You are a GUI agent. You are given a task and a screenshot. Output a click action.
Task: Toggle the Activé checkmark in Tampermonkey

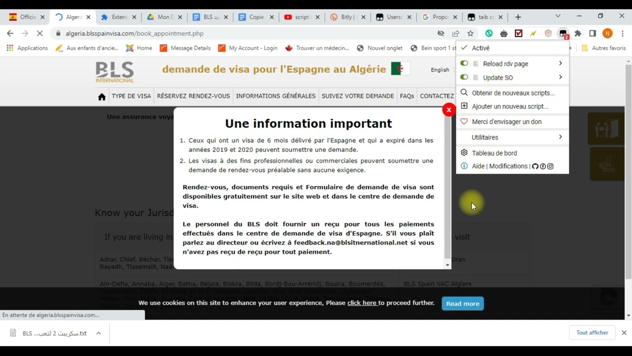464,48
